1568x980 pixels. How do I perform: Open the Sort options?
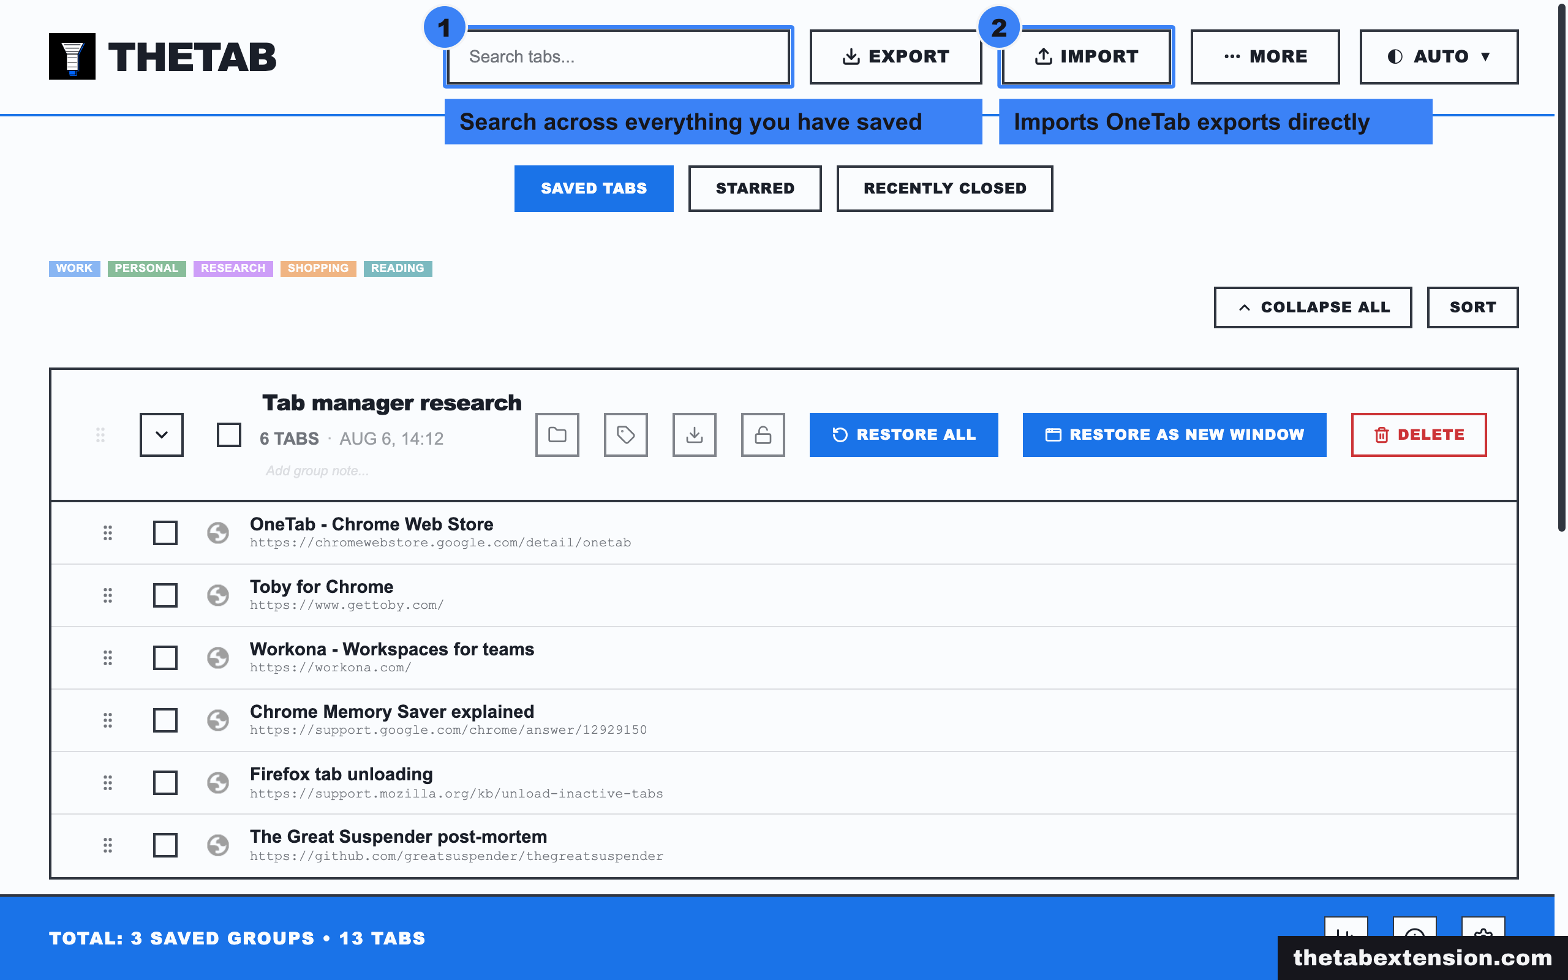[1472, 307]
